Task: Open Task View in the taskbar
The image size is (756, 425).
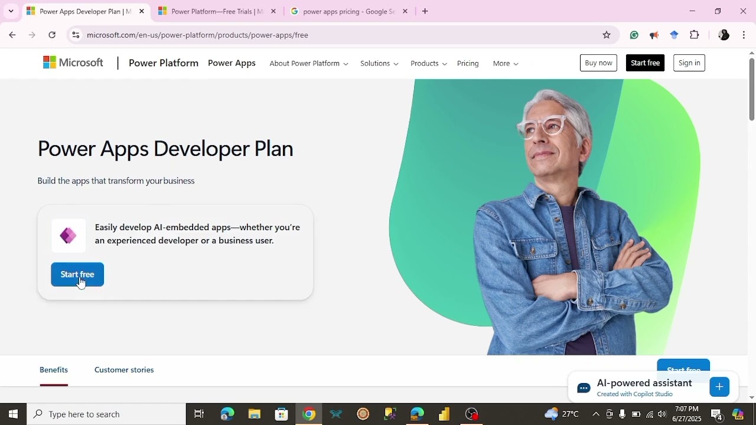Action: point(199,414)
